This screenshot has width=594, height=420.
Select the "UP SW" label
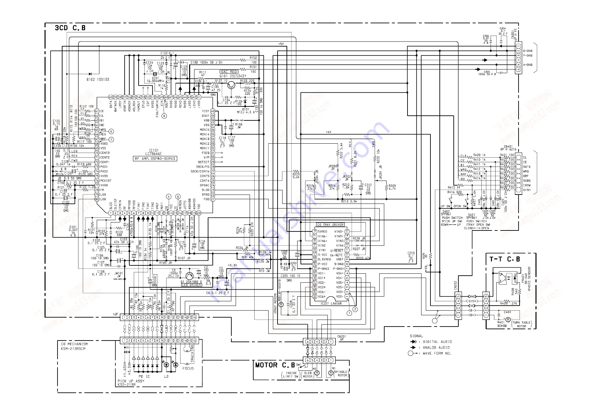tap(445, 206)
